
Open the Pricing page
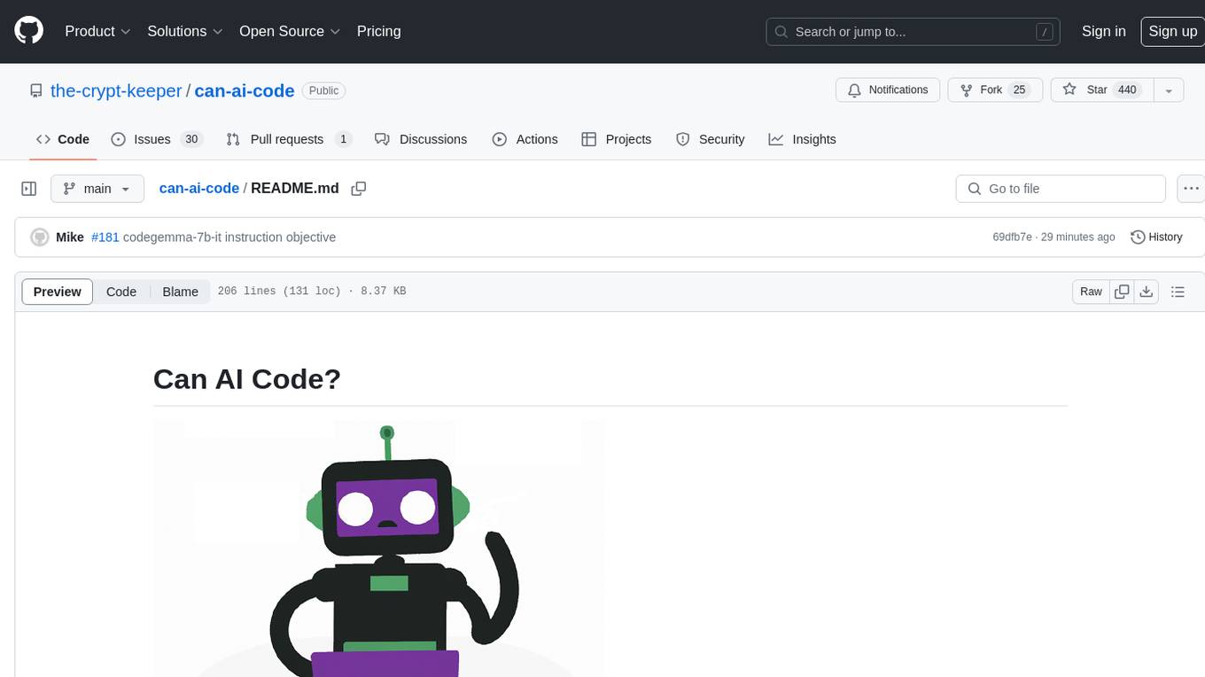point(378,31)
